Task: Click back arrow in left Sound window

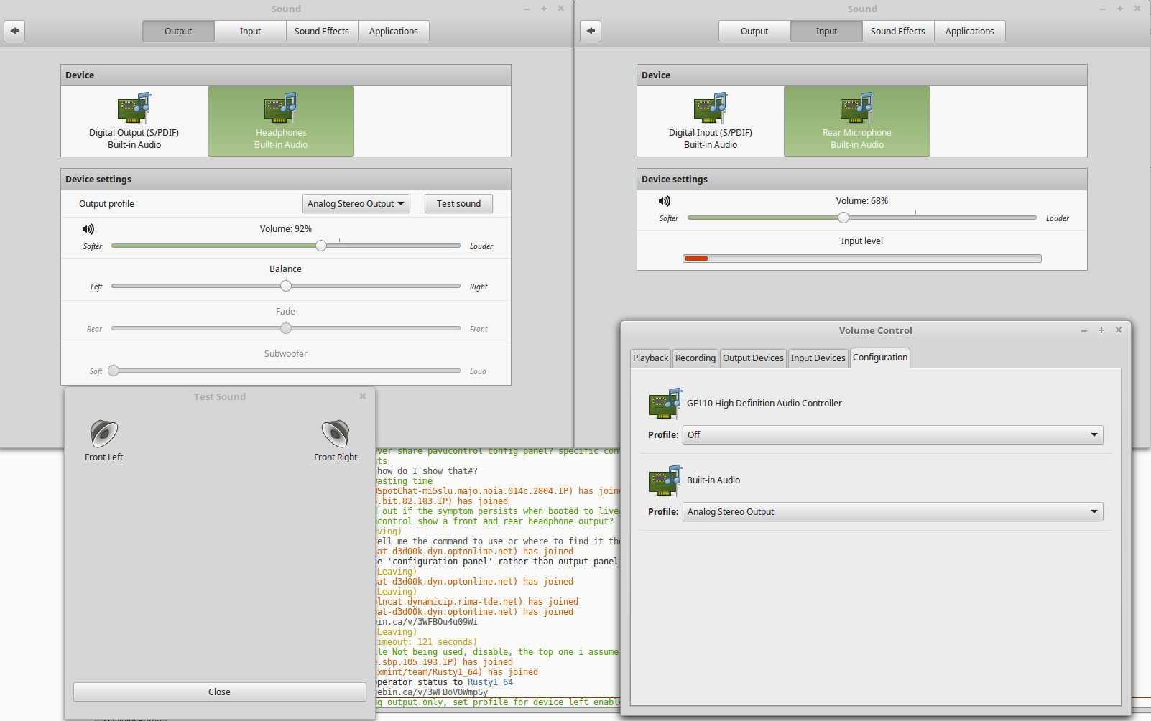Action: [x=14, y=31]
